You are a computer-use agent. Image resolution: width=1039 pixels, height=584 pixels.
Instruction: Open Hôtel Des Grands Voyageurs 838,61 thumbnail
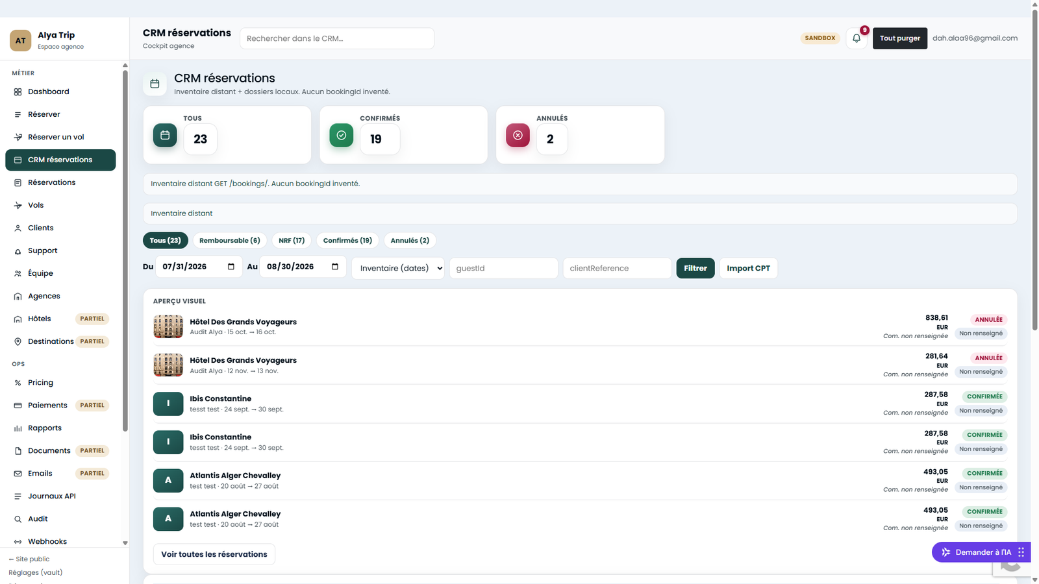[168, 326]
